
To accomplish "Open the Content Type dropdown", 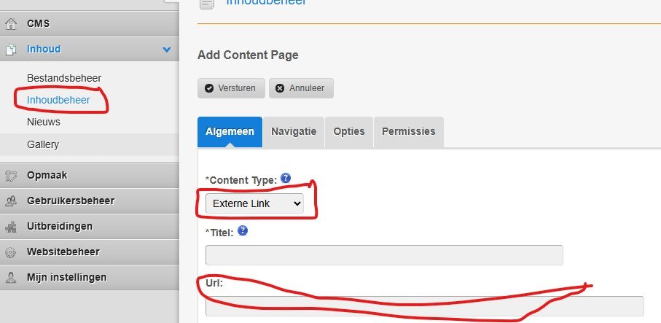I will 254,204.
